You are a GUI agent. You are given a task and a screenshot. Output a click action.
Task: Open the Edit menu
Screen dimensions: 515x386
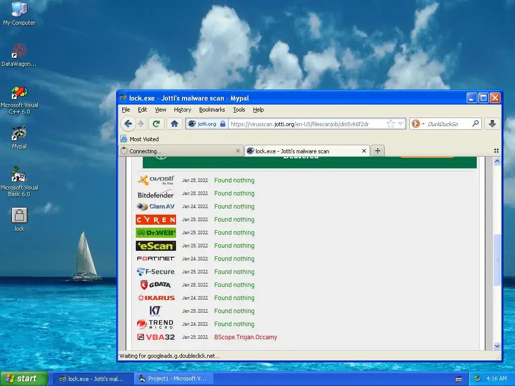point(142,110)
